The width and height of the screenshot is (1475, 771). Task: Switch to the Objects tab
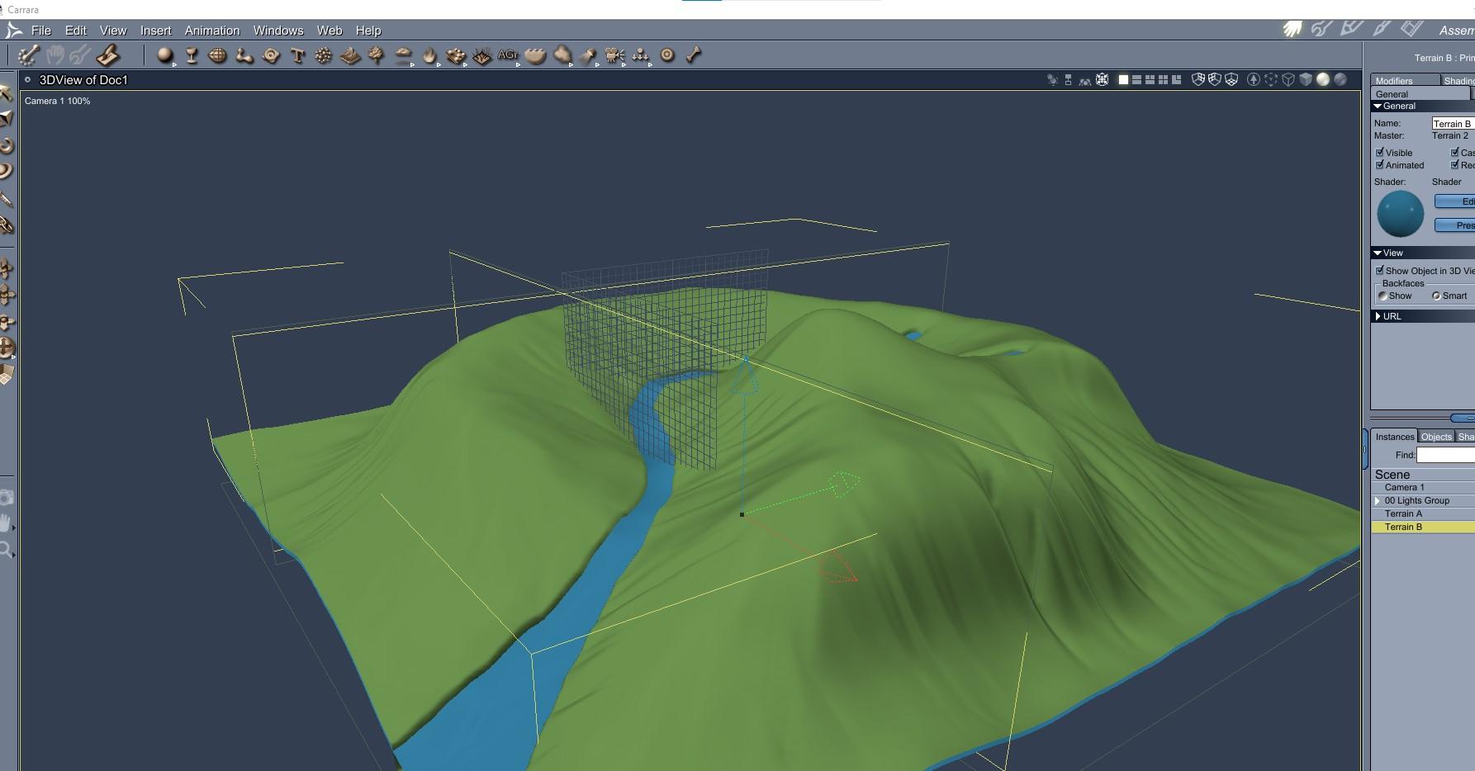pyautogui.click(x=1436, y=437)
